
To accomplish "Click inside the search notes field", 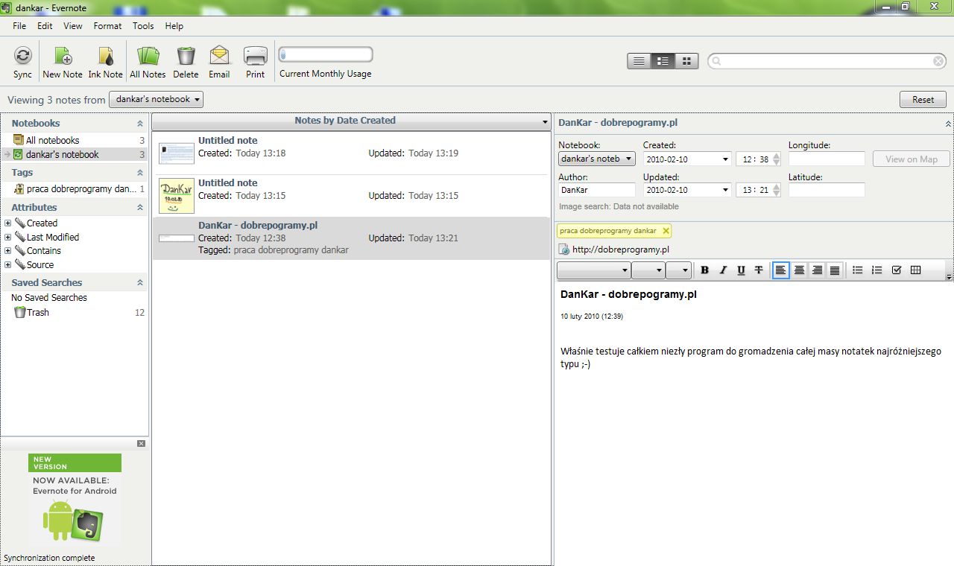I will (x=827, y=61).
